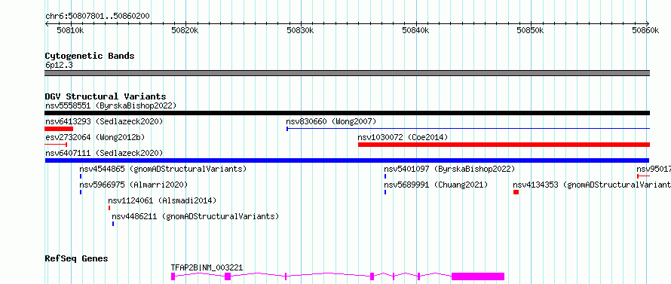Screen dimensions: 671x284
Task: Click the nsv4544865 blue variant marker
Action: (81, 176)
